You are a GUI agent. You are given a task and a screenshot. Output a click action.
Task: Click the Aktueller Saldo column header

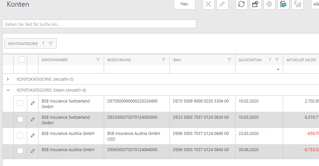(301, 60)
